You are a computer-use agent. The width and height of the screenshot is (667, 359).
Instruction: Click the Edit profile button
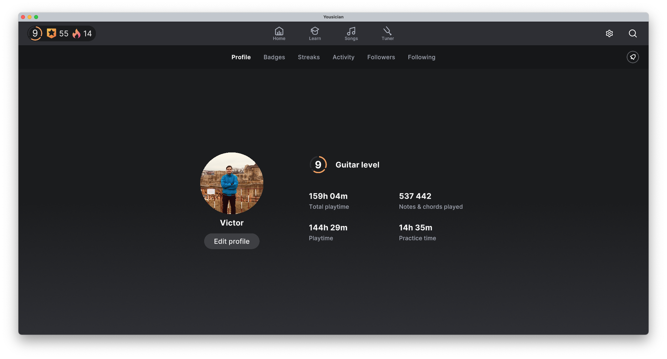[232, 241]
